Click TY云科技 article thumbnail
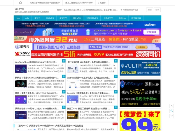 click(x=73, y=69)
